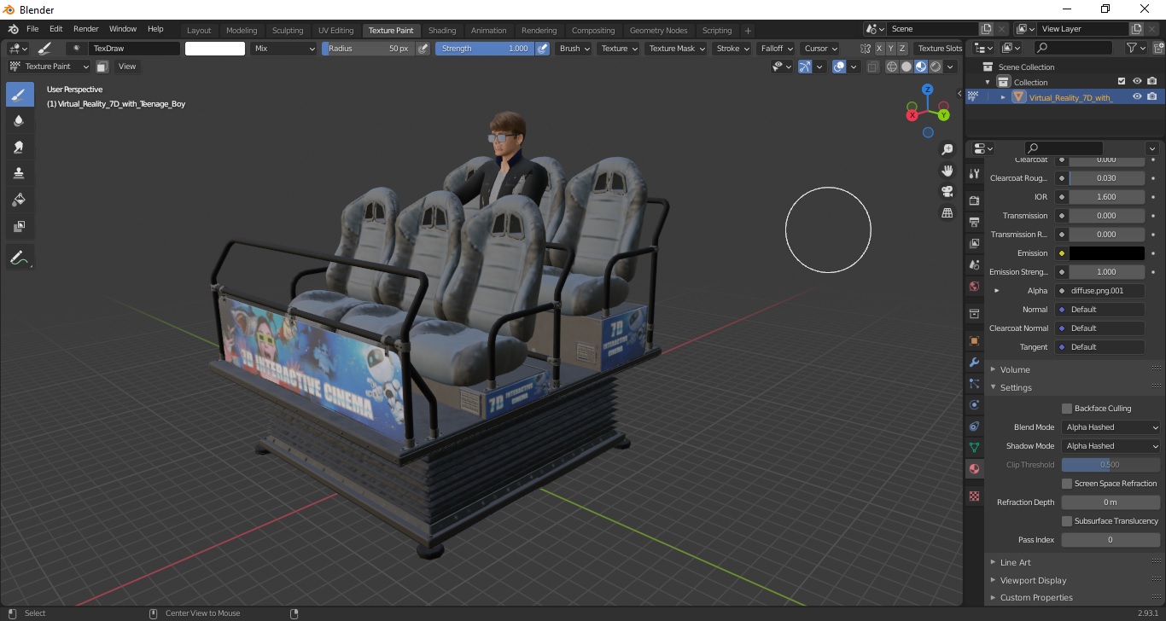Toggle radius pen pressure button
This screenshot has width=1166, height=621.
423,49
